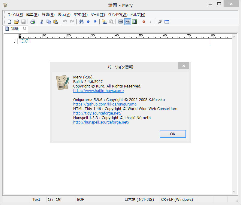The image size is (241, 205).
Task: Open the Find dialog
Action: (81, 21)
